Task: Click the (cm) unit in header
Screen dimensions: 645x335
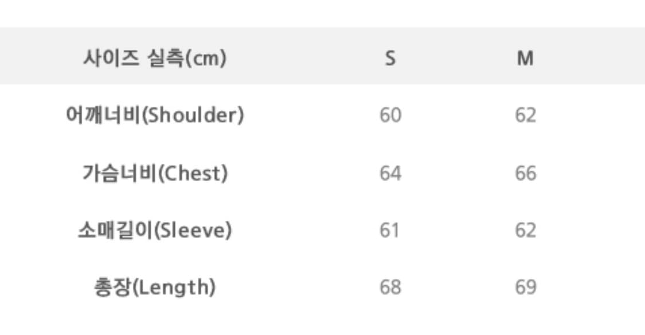Action: [x=205, y=58]
